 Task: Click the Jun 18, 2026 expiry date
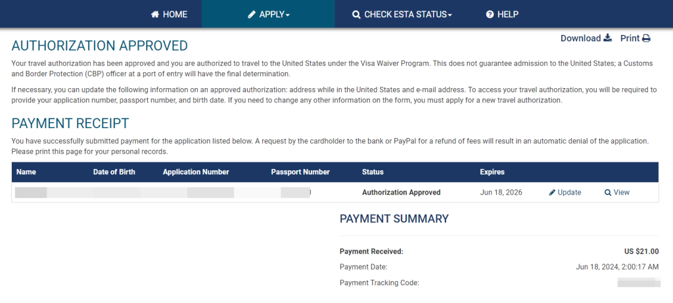tap(501, 193)
